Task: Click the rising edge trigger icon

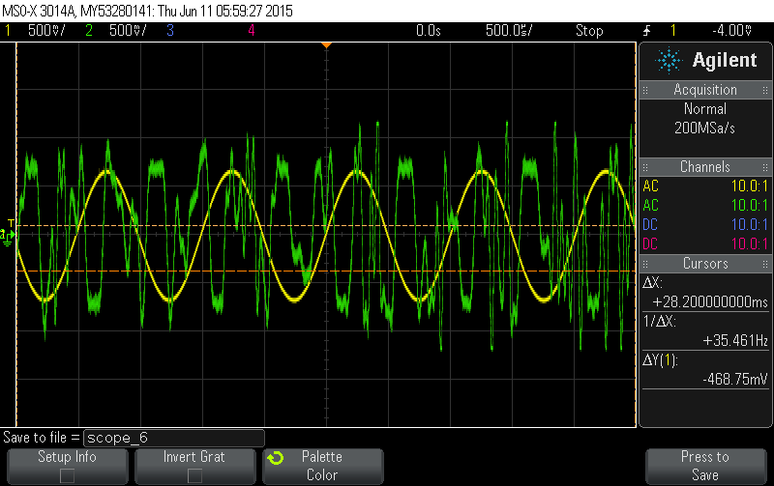Action: pyautogui.click(x=646, y=31)
